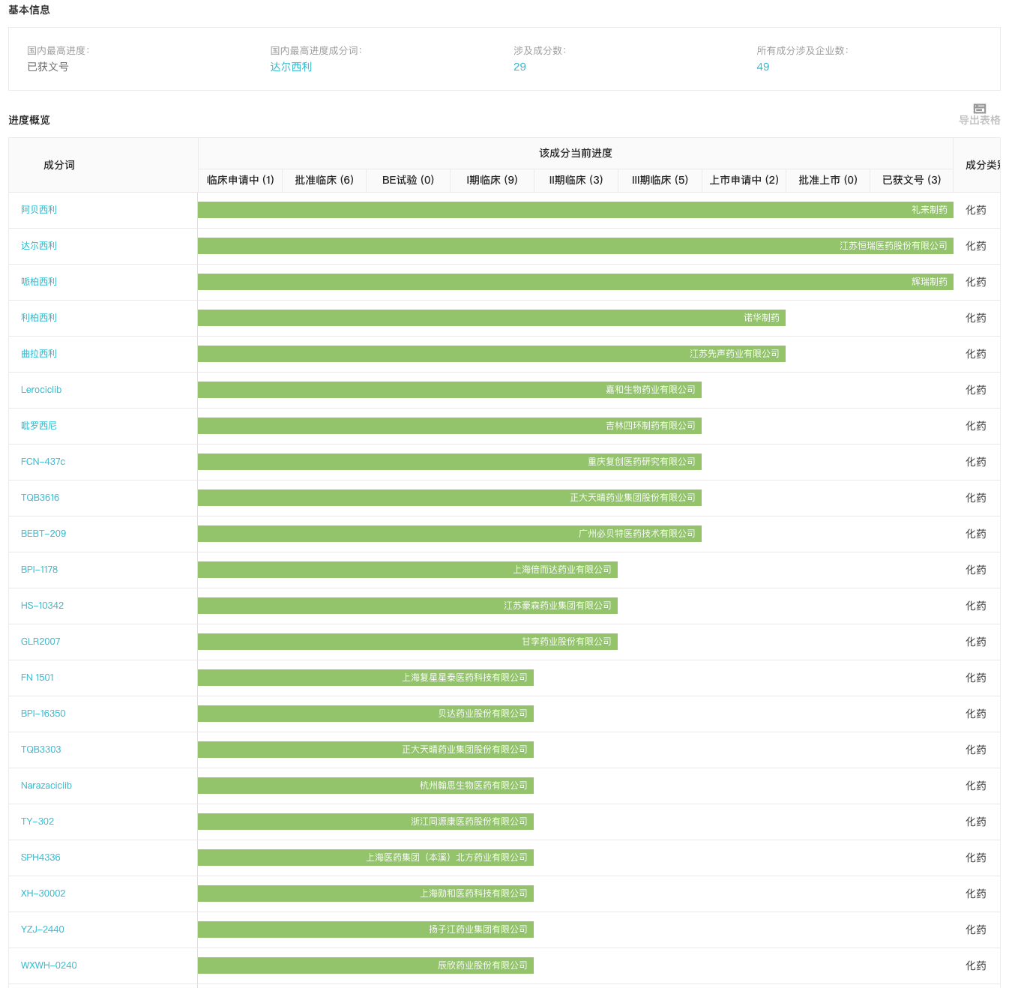
Task: Click the 批准临床 (6) column header
Action: (324, 180)
